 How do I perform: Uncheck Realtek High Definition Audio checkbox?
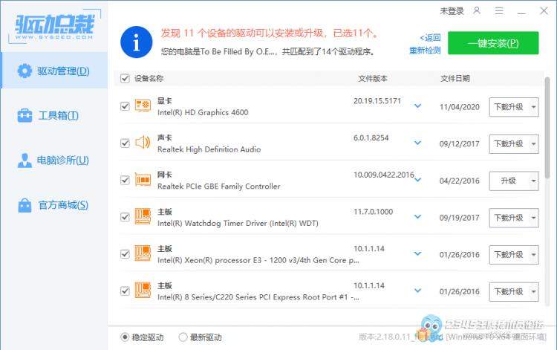125,143
